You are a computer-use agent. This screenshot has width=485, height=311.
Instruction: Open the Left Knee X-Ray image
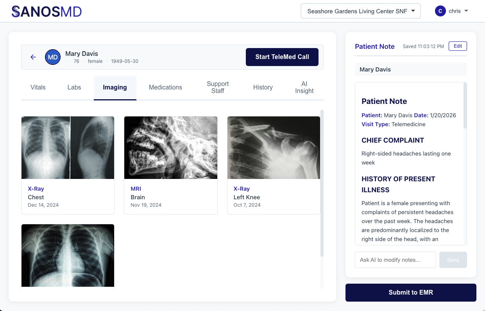click(x=274, y=148)
